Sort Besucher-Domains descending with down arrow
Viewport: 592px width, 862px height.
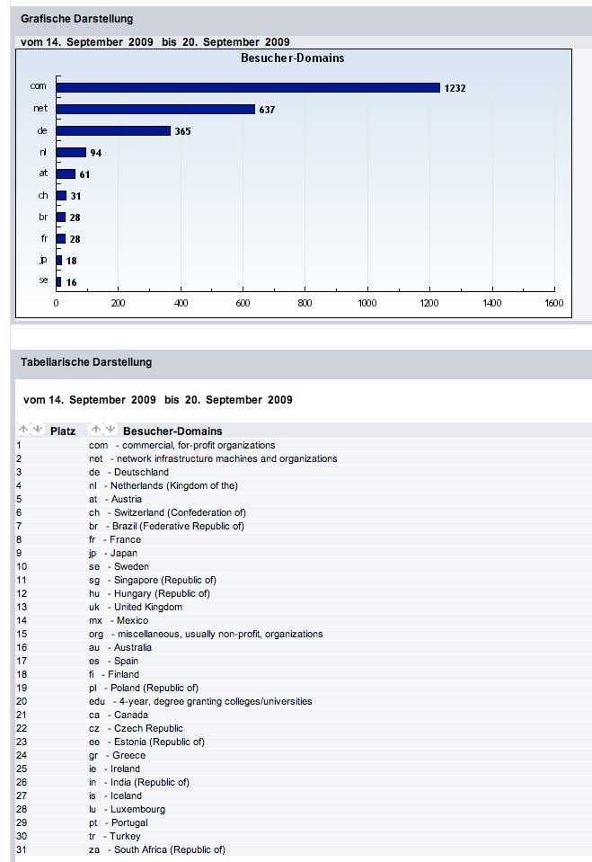coord(110,430)
